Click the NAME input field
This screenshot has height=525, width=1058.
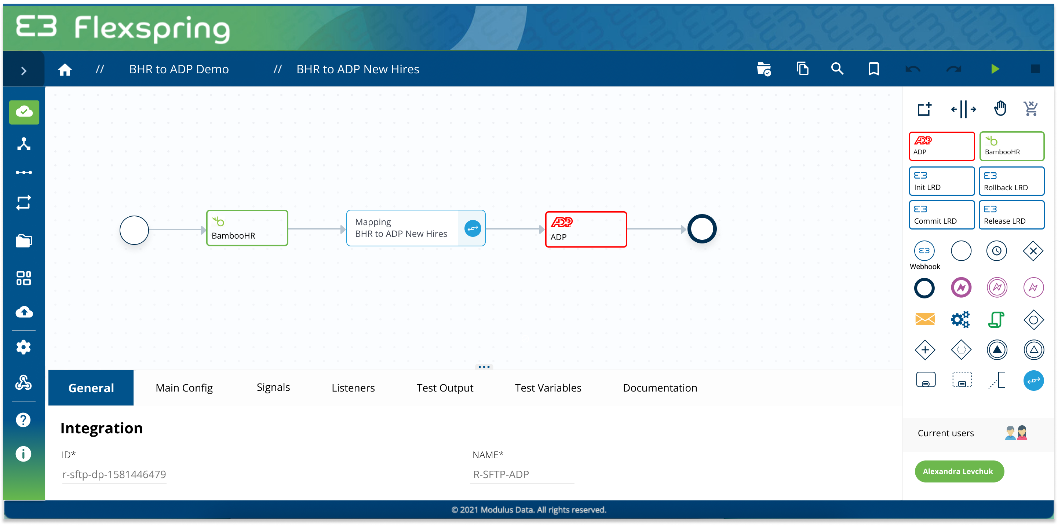pyautogui.click(x=522, y=474)
